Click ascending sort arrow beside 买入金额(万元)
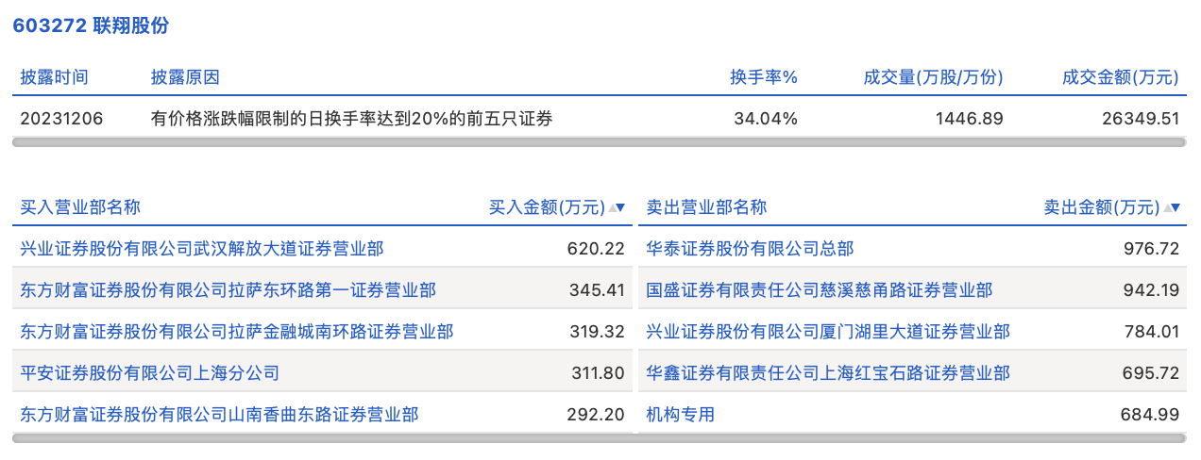1201x460 pixels. click(612, 207)
